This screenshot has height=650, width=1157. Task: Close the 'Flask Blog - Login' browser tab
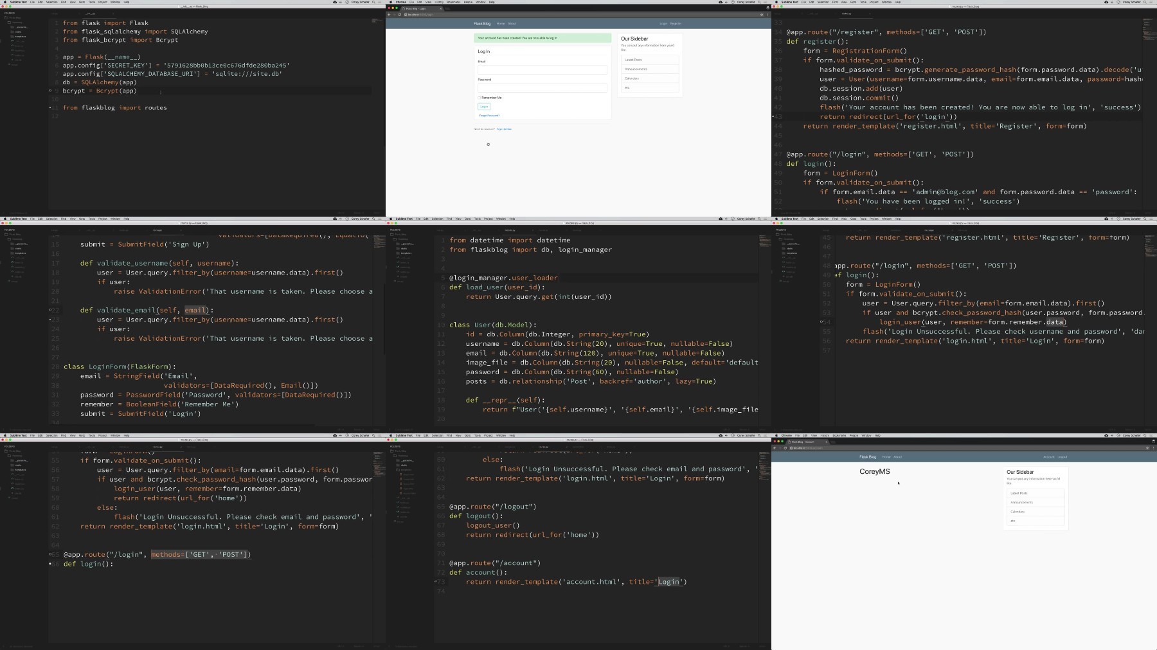[x=441, y=8]
